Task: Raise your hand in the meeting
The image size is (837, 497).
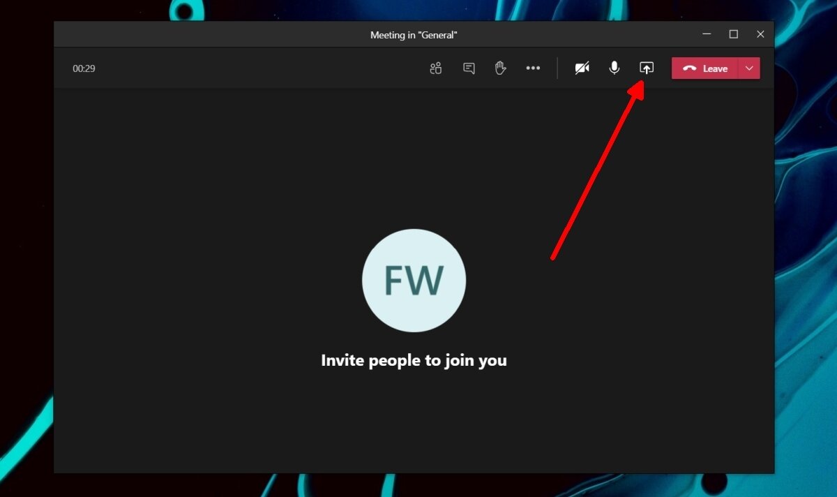Action: click(x=500, y=68)
